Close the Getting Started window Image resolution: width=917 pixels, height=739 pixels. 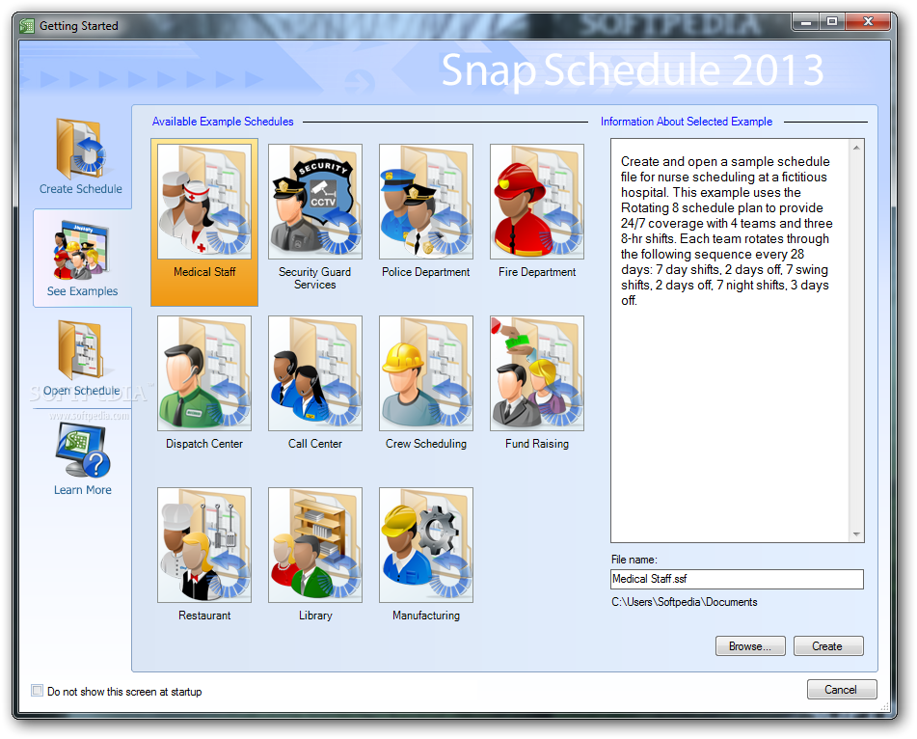click(x=868, y=22)
